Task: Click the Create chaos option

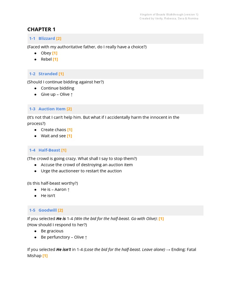Action: [54, 129]
